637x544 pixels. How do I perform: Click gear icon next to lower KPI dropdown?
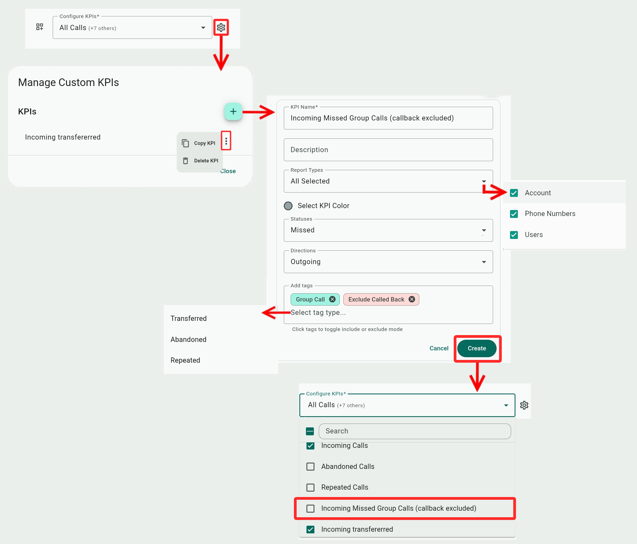pyautogui.click(x=524, y=405)
